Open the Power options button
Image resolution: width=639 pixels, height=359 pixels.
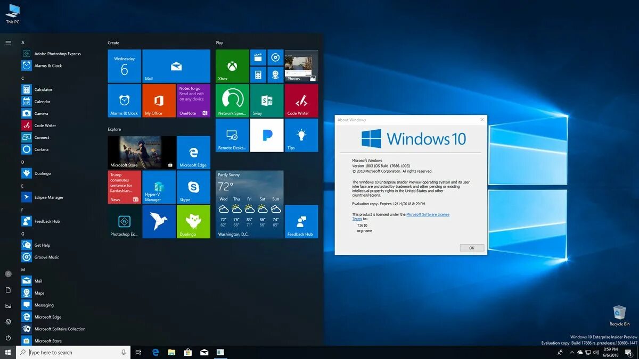pyautogui.click(x=8, y=338)
